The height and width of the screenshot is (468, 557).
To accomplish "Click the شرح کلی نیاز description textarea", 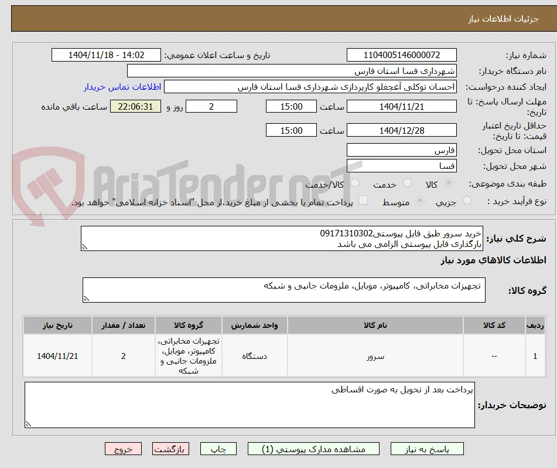I will click(x=282, y=238).
